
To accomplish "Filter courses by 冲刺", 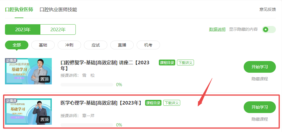I will 69,45.
